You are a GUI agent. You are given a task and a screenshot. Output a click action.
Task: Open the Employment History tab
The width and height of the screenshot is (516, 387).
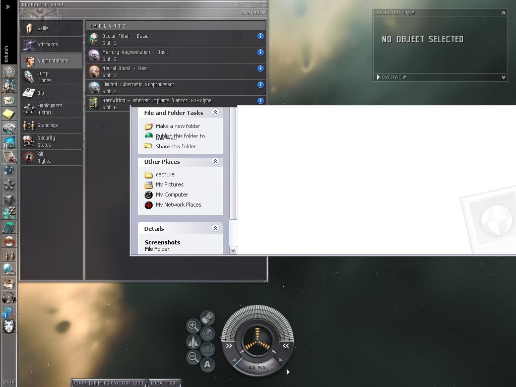click(52, 109)
